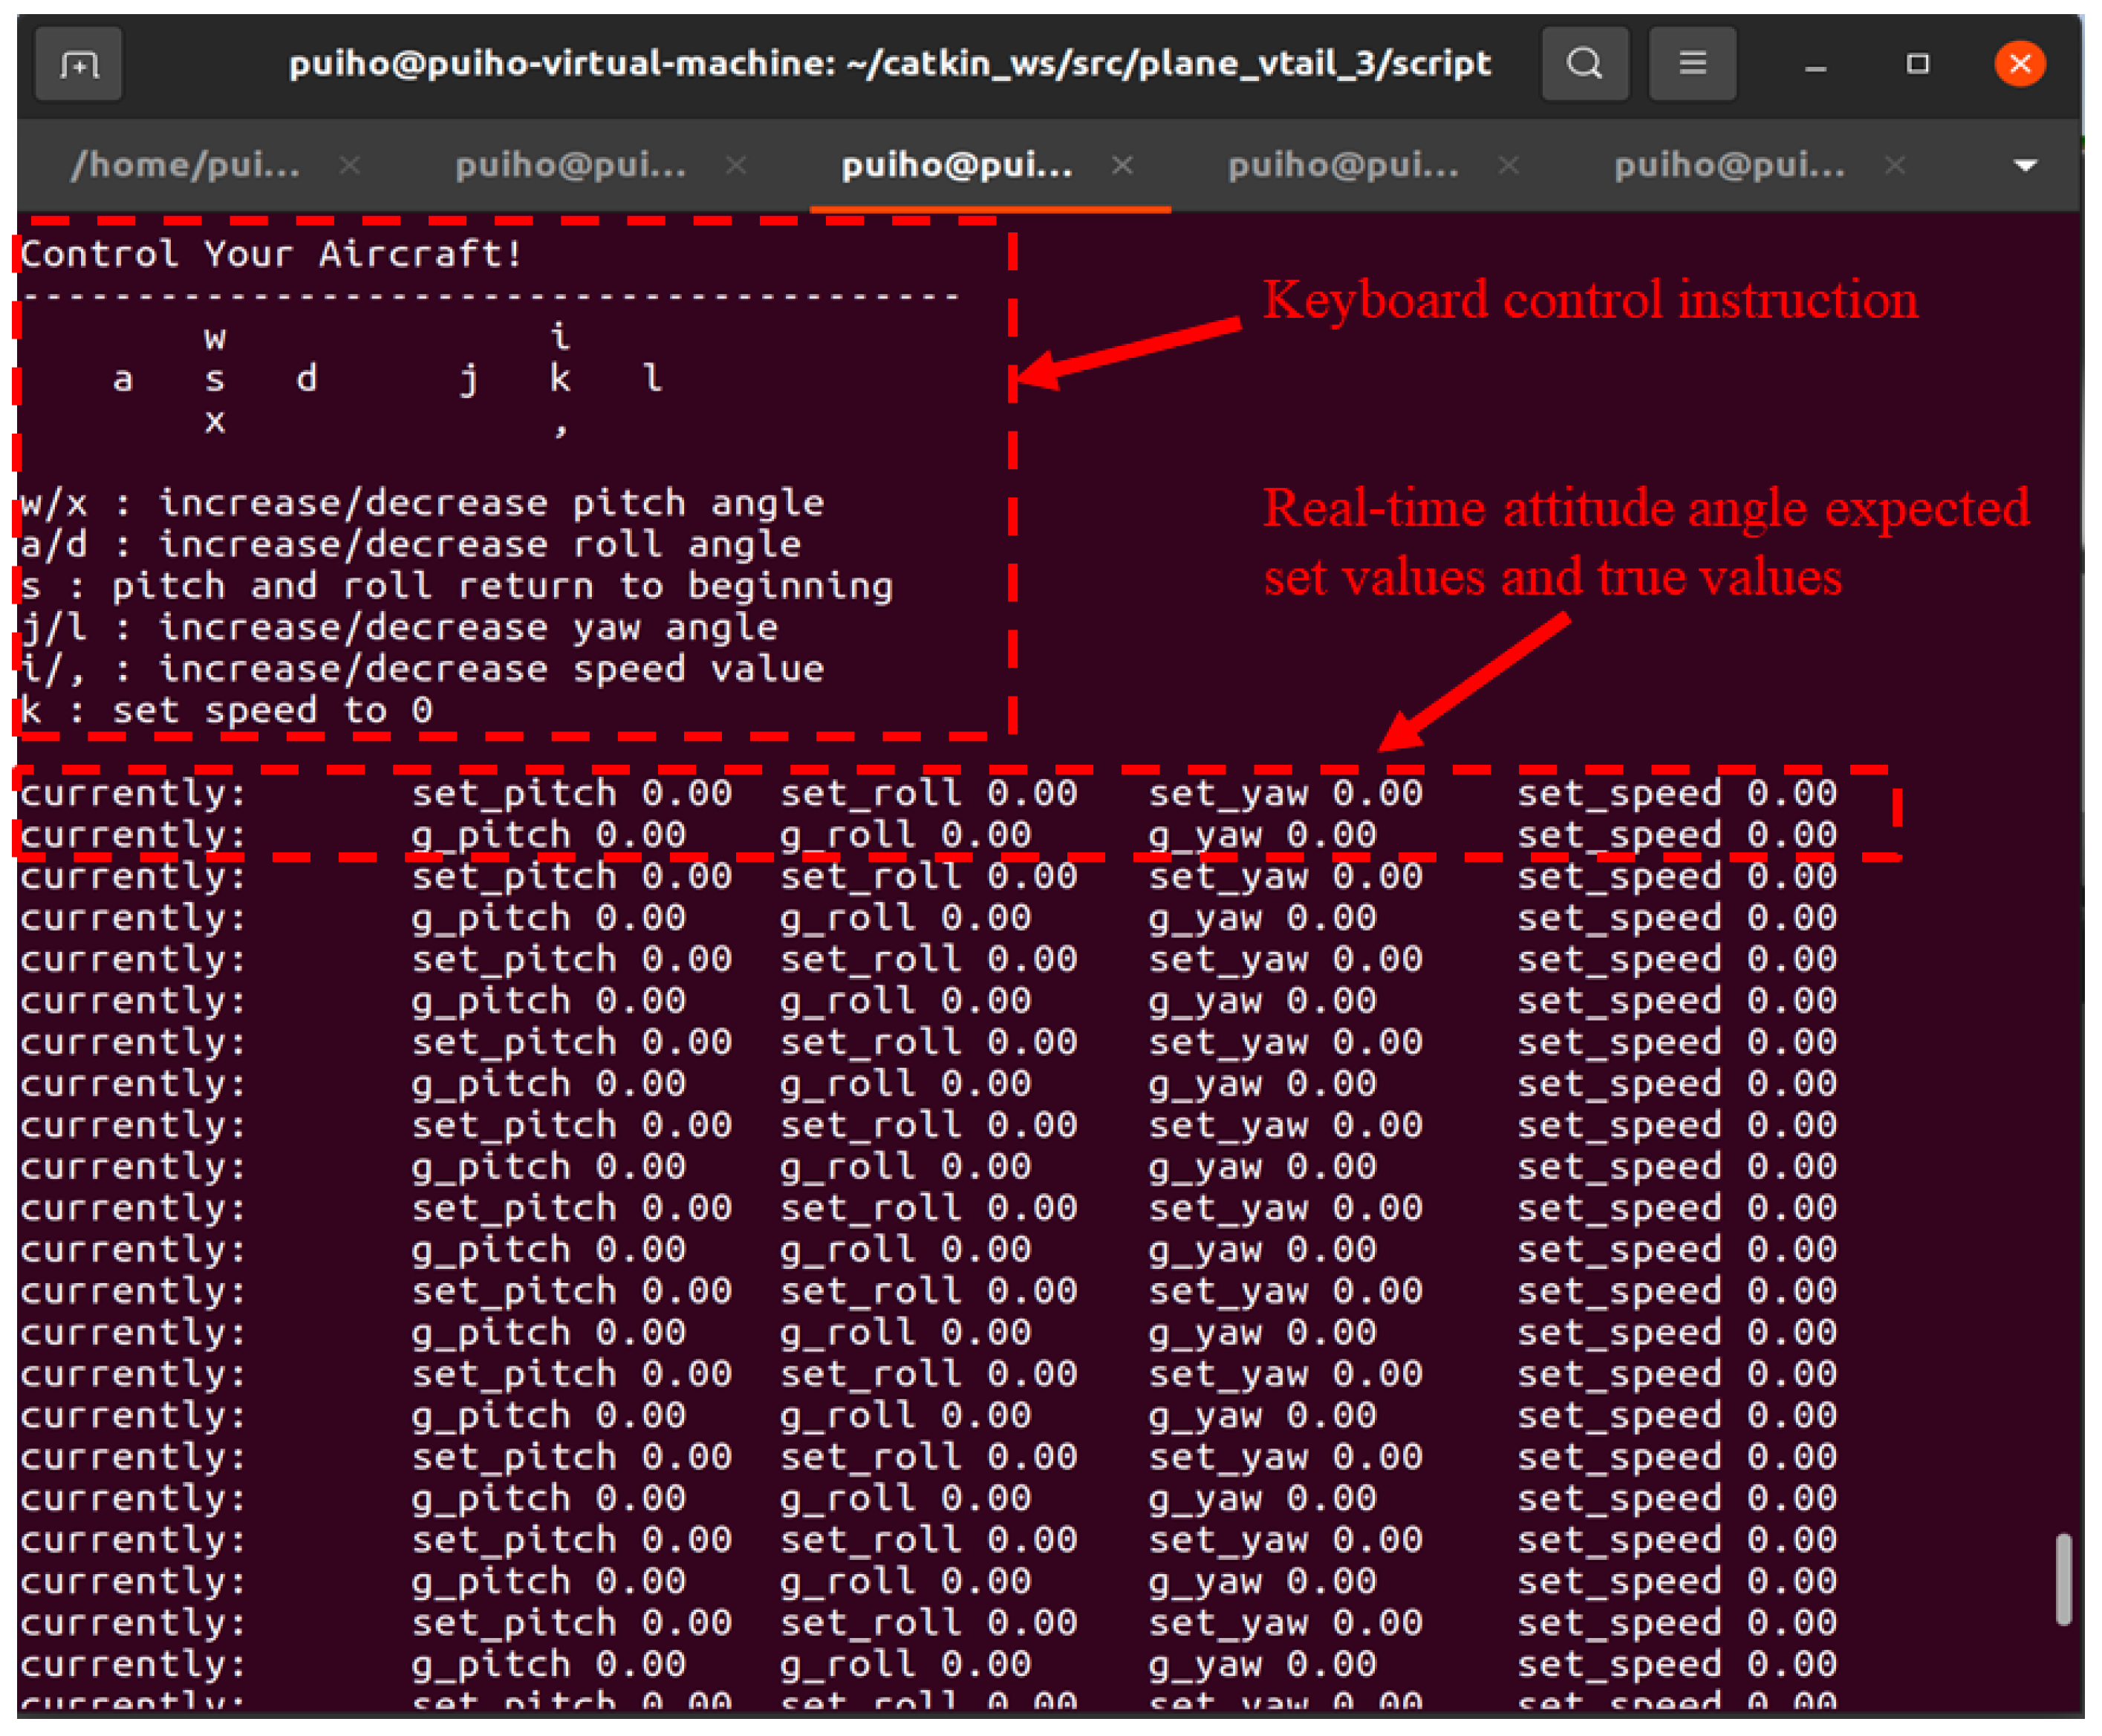Switch to the second puiho@pui... tab
Viewport: 2102px width, 1736px height.
pos(570,165)
